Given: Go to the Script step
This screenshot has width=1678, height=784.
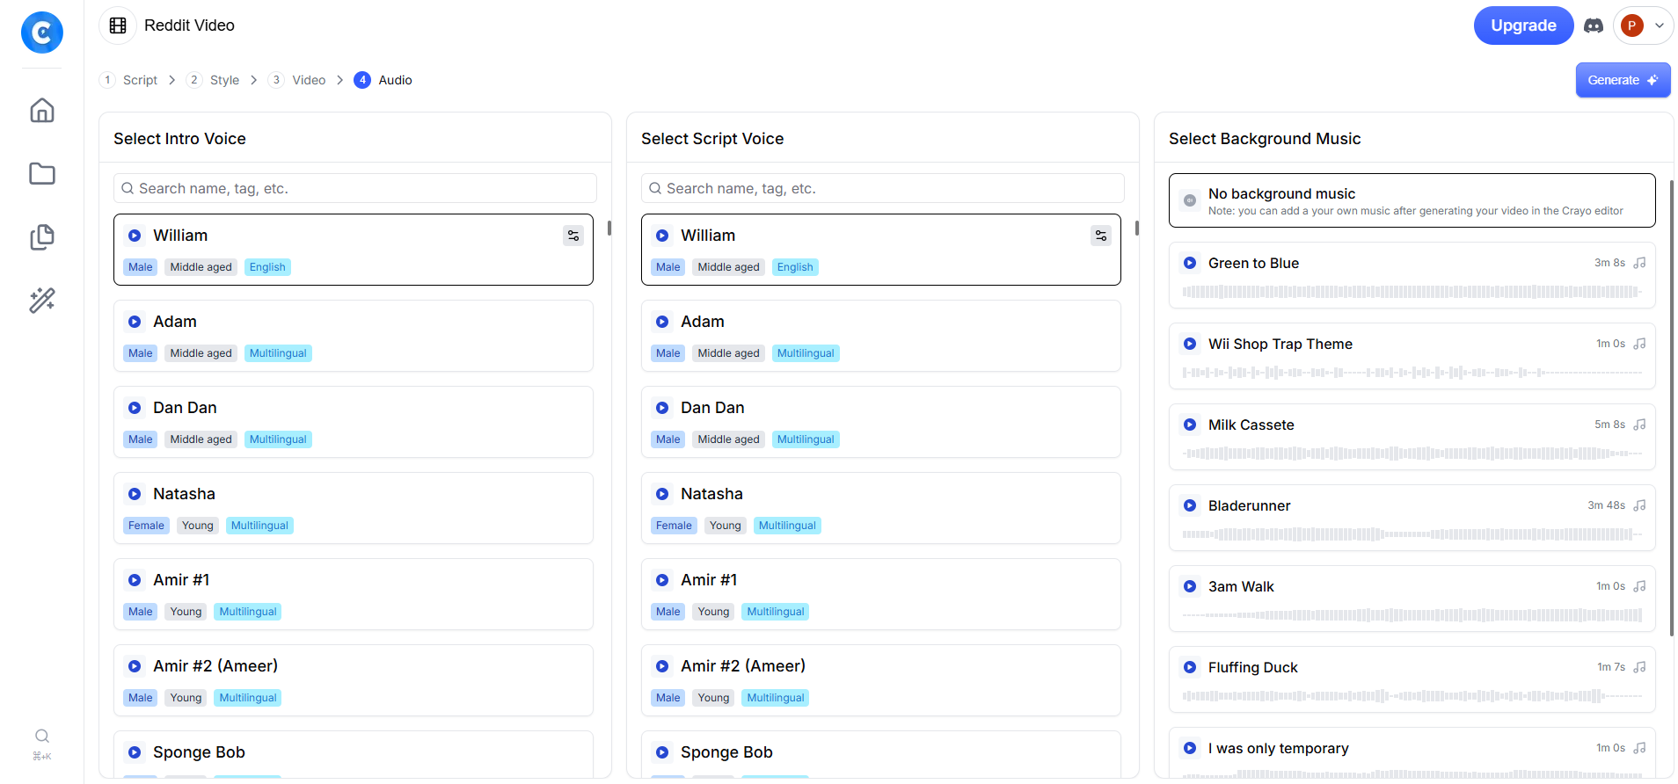Looking at the screenshot, I should click(139, 80).
